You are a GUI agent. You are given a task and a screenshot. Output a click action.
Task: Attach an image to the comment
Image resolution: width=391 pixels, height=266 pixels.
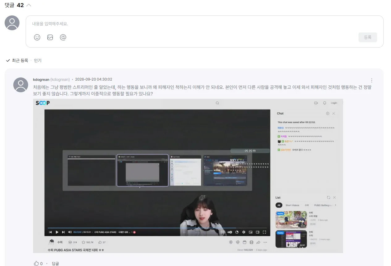(x=50, y=37)
